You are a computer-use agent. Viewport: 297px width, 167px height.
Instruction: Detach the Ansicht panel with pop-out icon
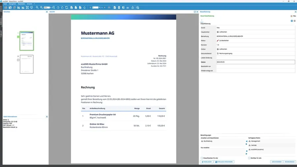[x=195, y=12]
